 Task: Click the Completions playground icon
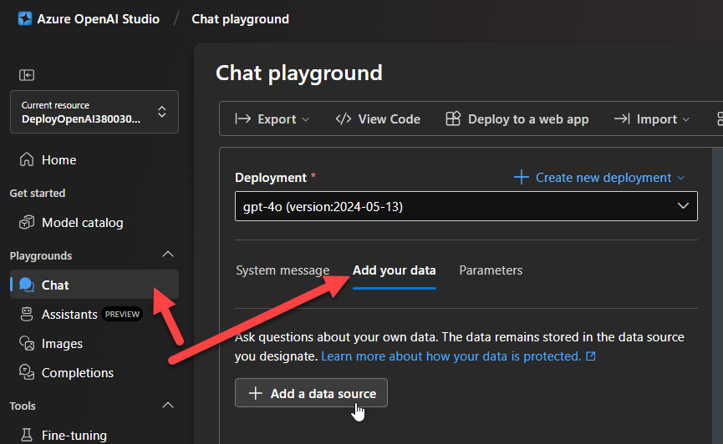(x=27, y=372)
